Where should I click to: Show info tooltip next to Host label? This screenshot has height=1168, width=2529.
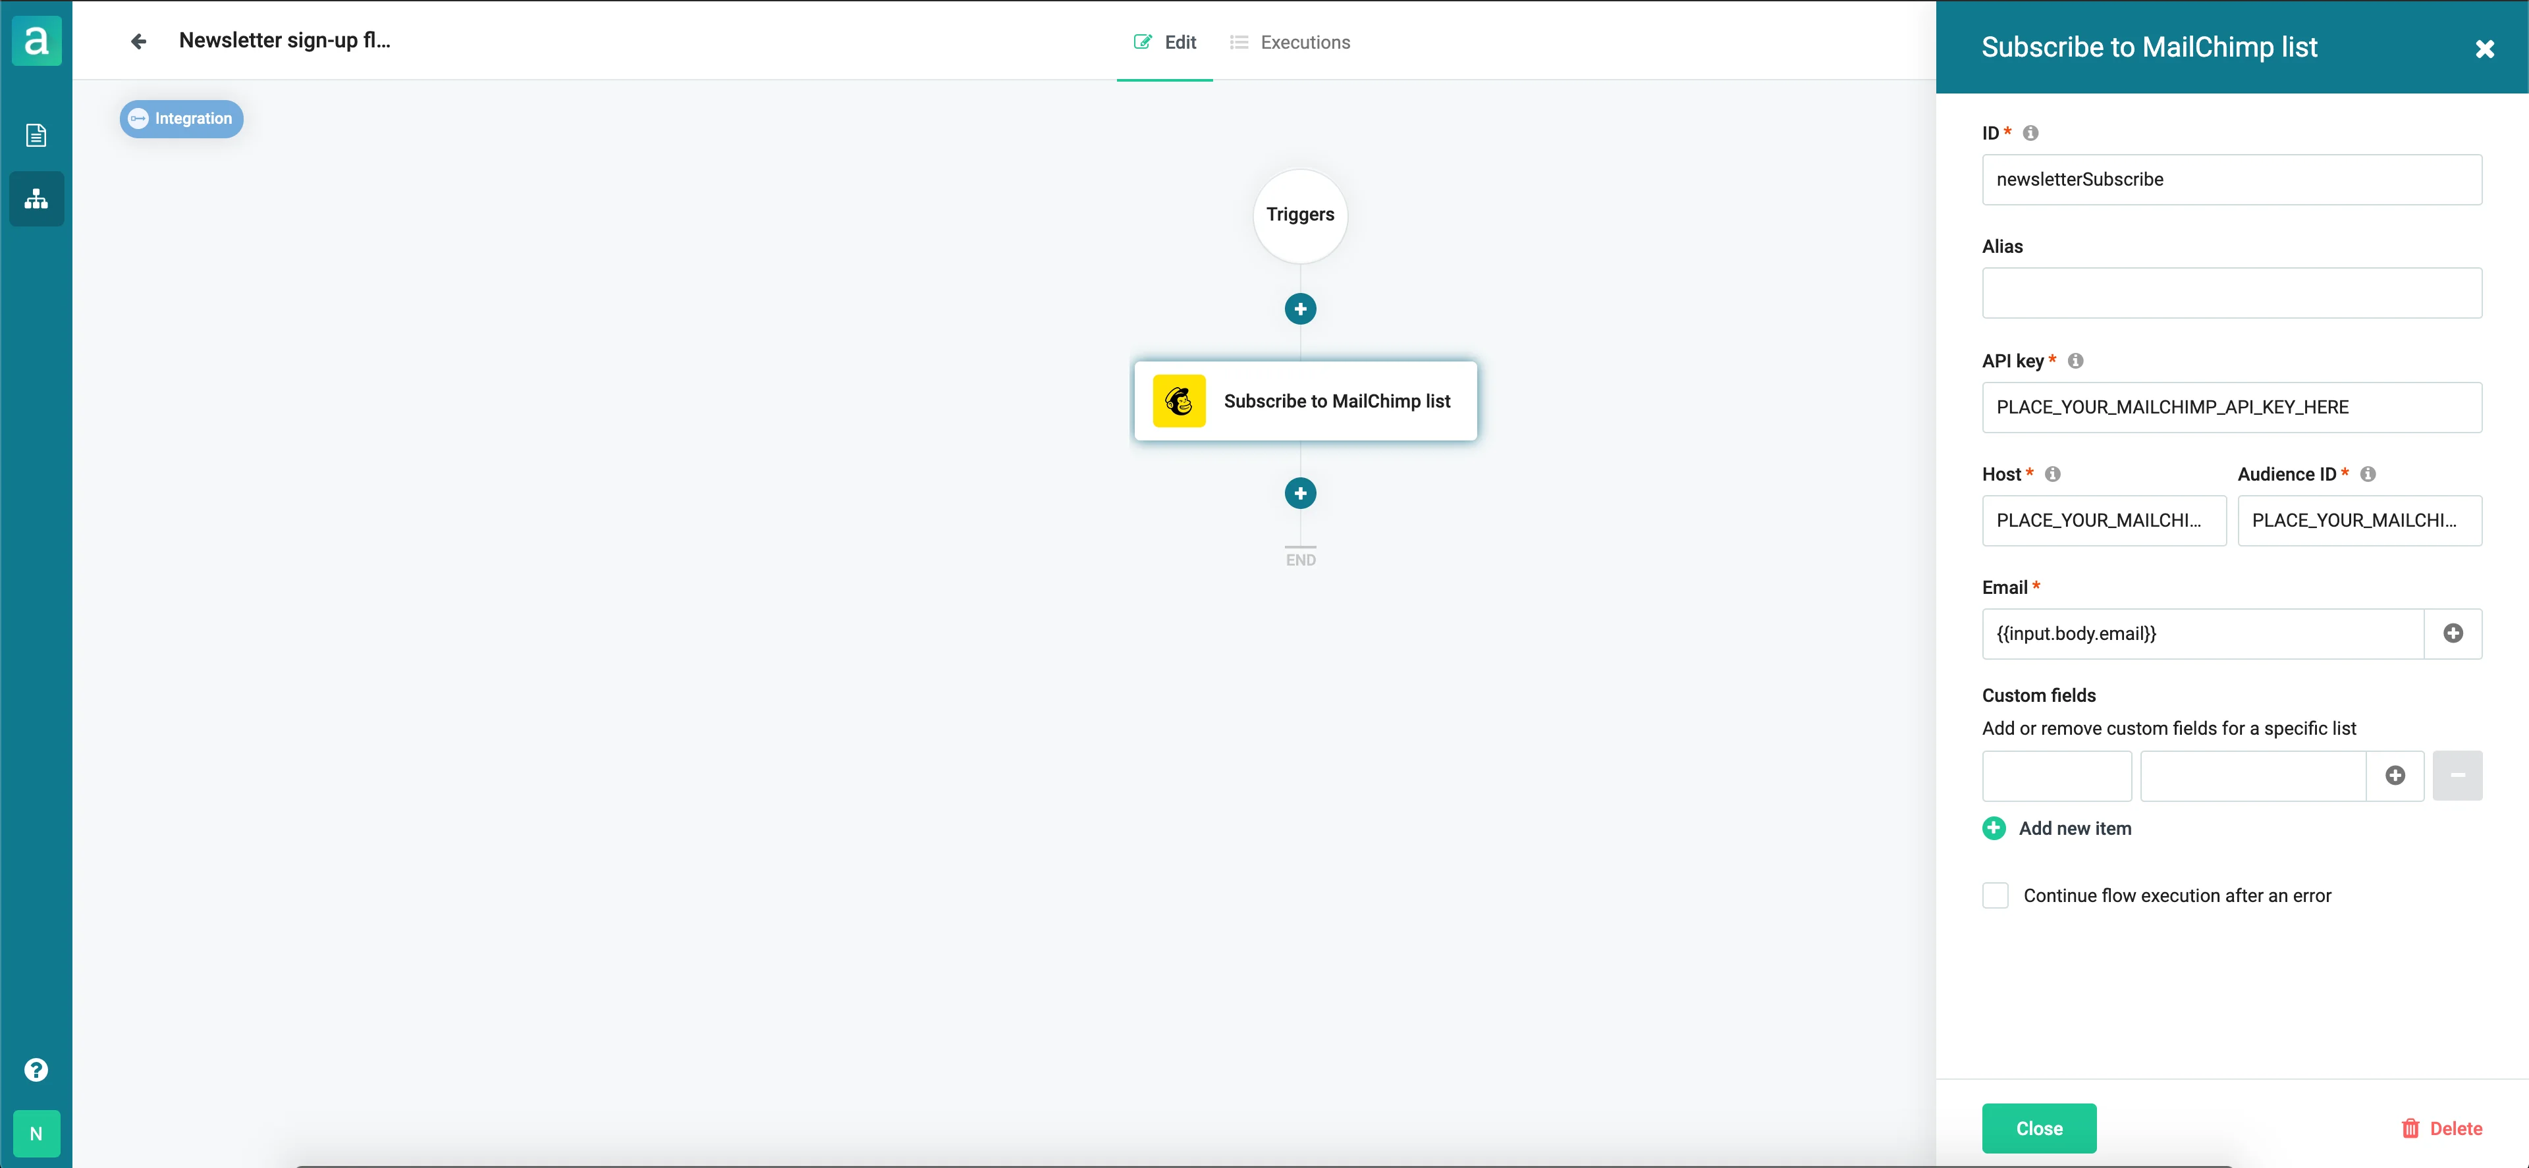tap(2053, 474)
